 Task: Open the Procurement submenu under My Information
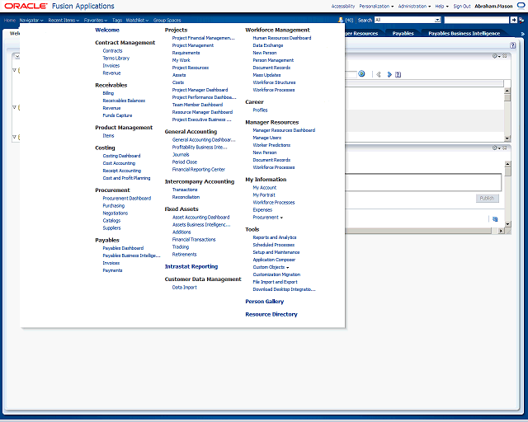click(x=267, y=218)
